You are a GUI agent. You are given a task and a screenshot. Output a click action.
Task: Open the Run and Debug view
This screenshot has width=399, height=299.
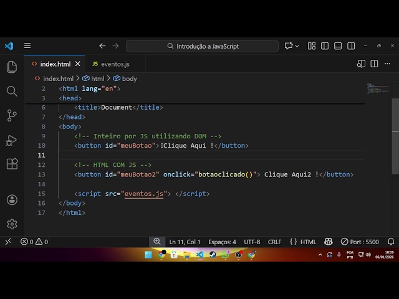pos(11,140)
